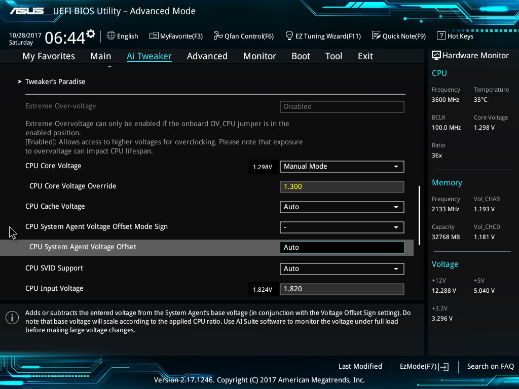Open the time settings gear icon

click(x=91, y=34)
